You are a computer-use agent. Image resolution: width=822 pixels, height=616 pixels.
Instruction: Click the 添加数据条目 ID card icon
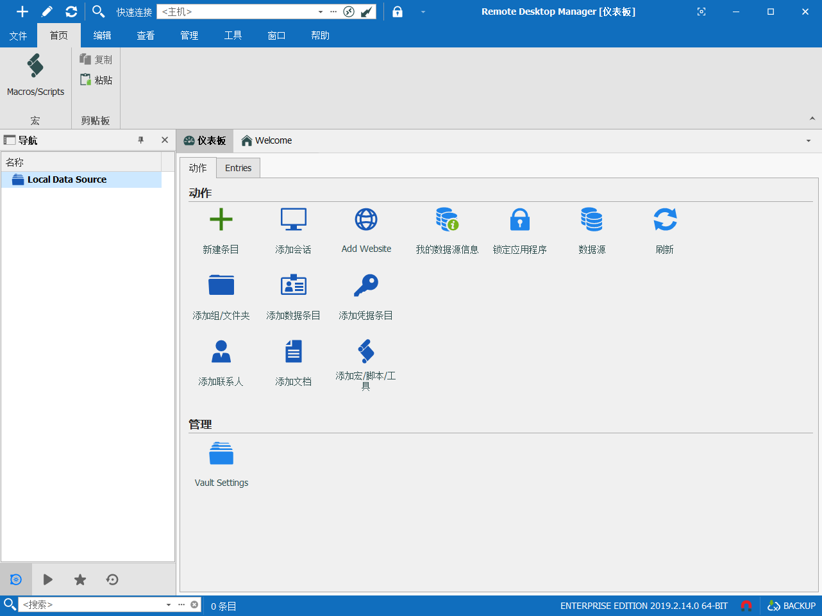click(x=293, y=285)
